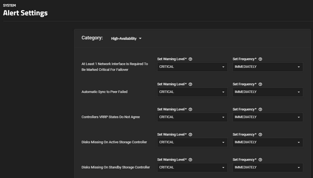Expand frequency for Disks Missing On Standby Controller

coord(268,168)
